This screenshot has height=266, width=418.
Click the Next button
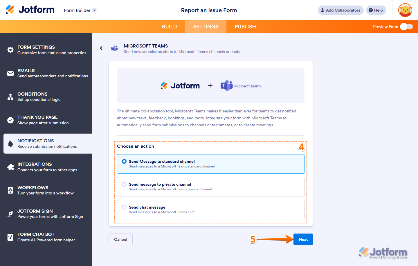pos(303,239)
